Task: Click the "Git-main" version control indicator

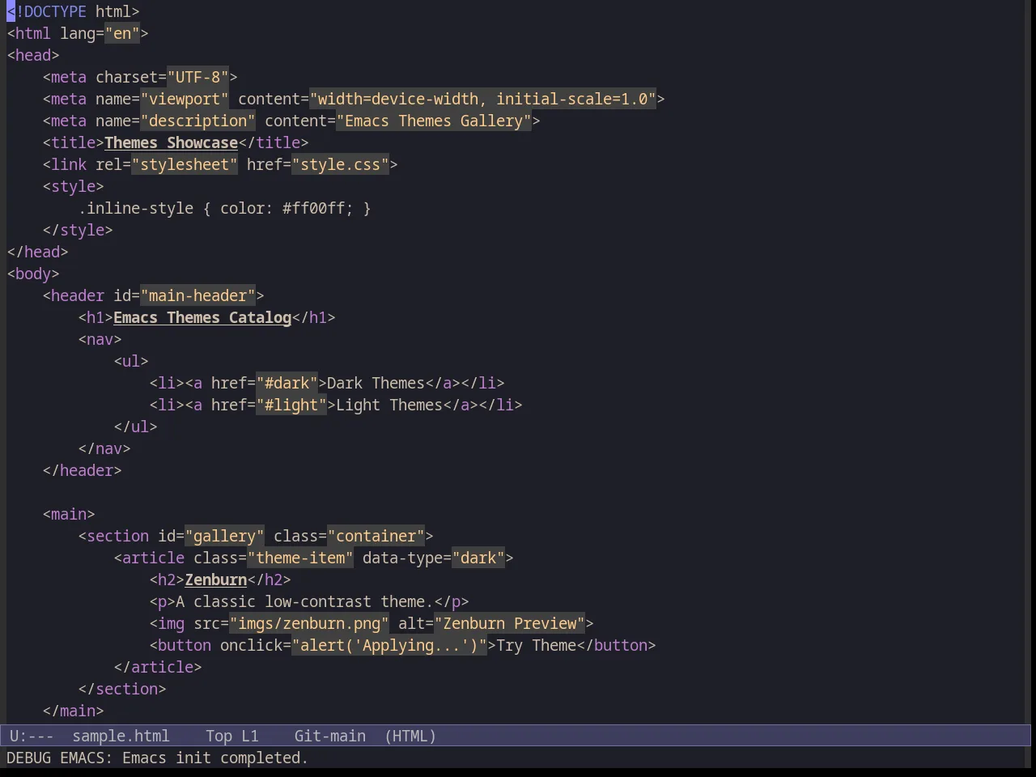Action: click(x=329, y=736)
